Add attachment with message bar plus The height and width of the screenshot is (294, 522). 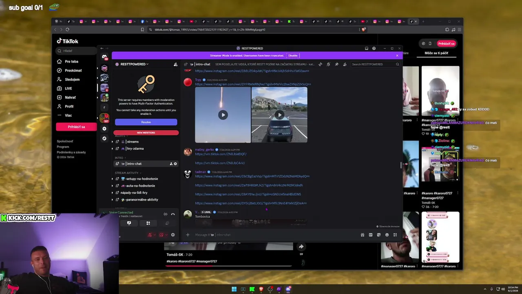pos(188,235)
